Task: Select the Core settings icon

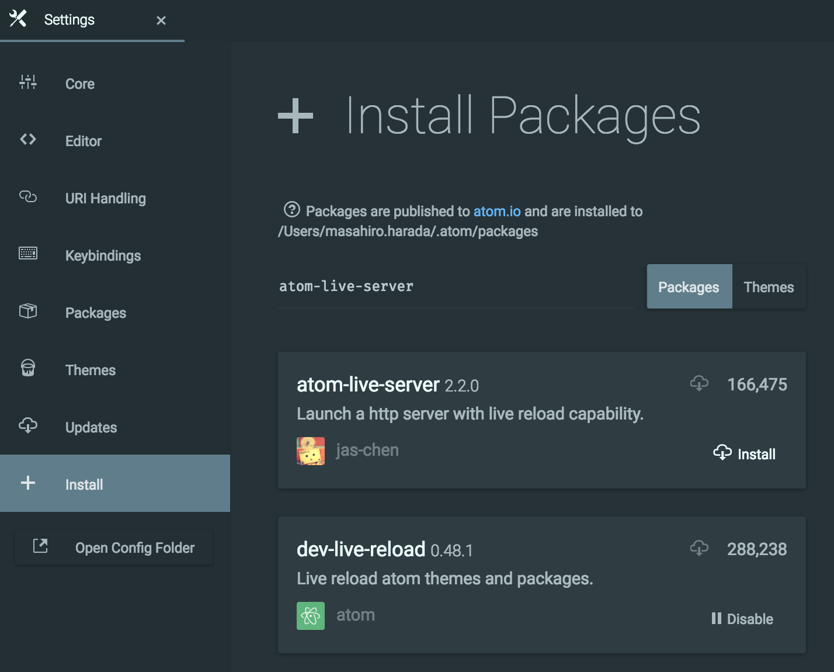Action: pyautogui.click(x=27, y=83)
